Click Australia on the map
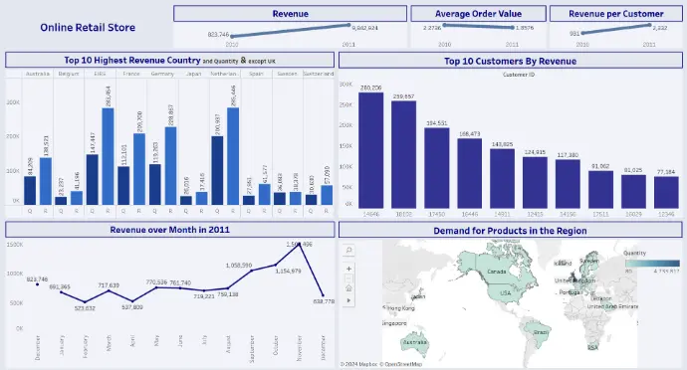This screenshot has height=370, width=687. [x=415, y=343]
